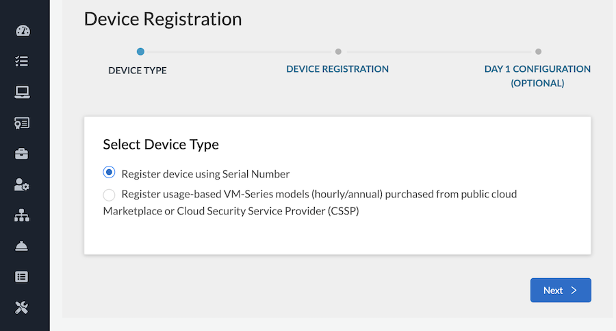Click the hierarchy sitemap icon in sidebar
The width and height of the screenshot is (616, 331).
click(x=22, y=215)
